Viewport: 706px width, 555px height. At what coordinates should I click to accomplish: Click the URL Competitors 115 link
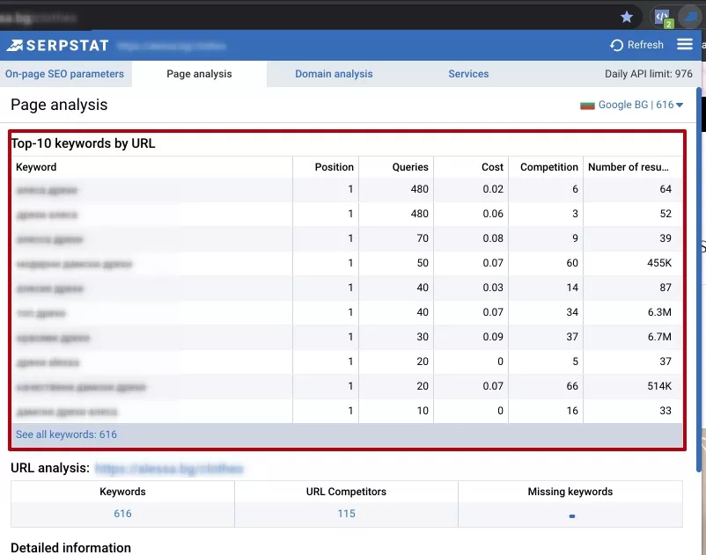click(346, 514)
